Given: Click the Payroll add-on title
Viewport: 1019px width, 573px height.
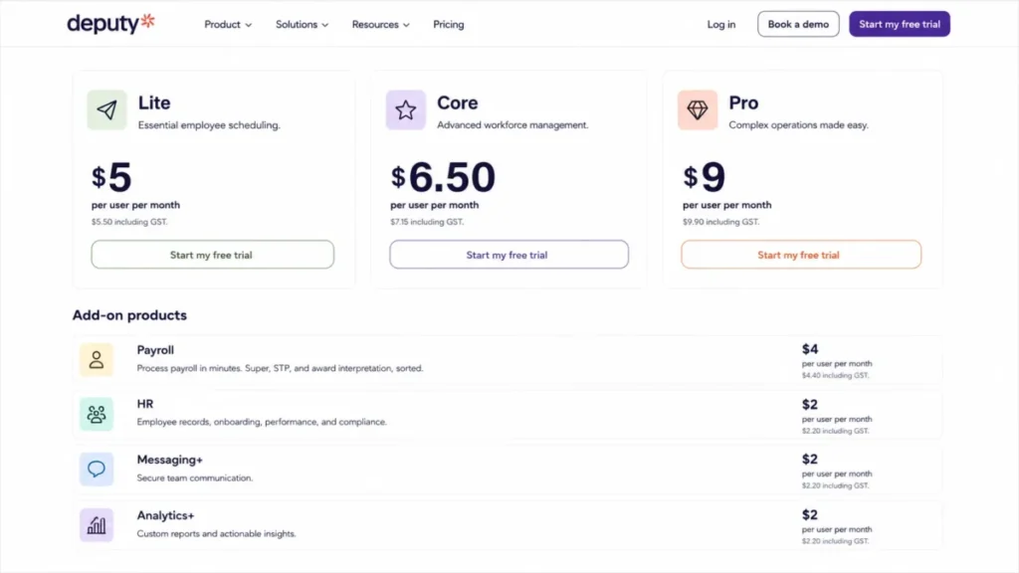Looking at the screenshot, I should click(x=155, y=350).
